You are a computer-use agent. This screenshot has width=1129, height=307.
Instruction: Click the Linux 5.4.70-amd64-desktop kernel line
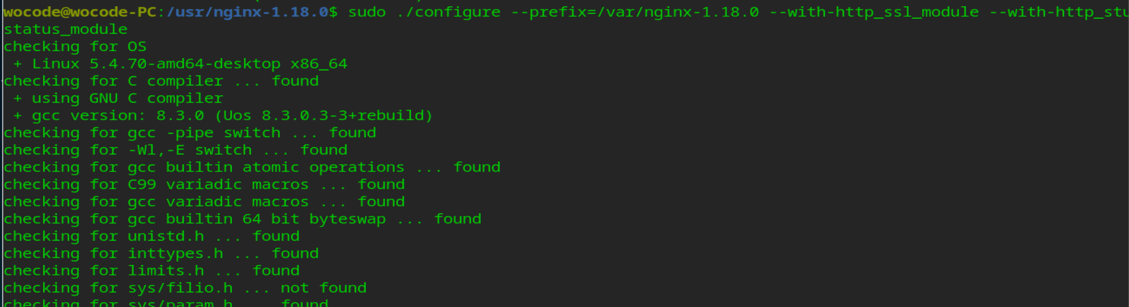click(180, 64)
